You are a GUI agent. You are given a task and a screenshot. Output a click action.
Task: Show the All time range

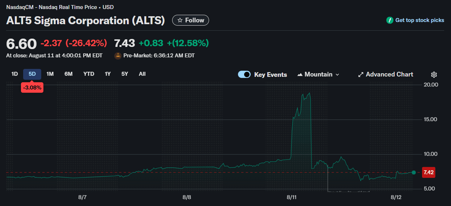tap(142, 74)
